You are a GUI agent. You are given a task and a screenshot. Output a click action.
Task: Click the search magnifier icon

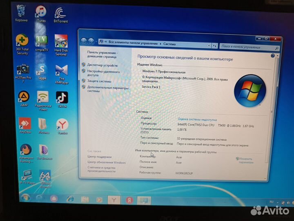[276, 48]
